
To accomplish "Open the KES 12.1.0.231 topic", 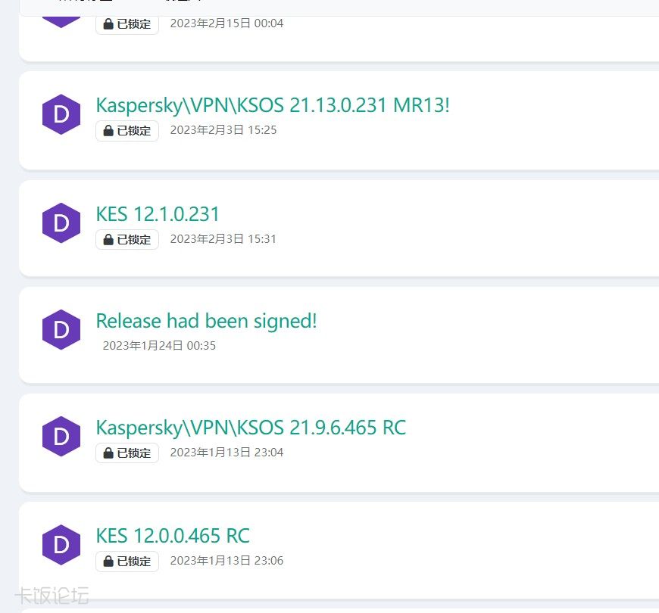I will coord(158,214).
